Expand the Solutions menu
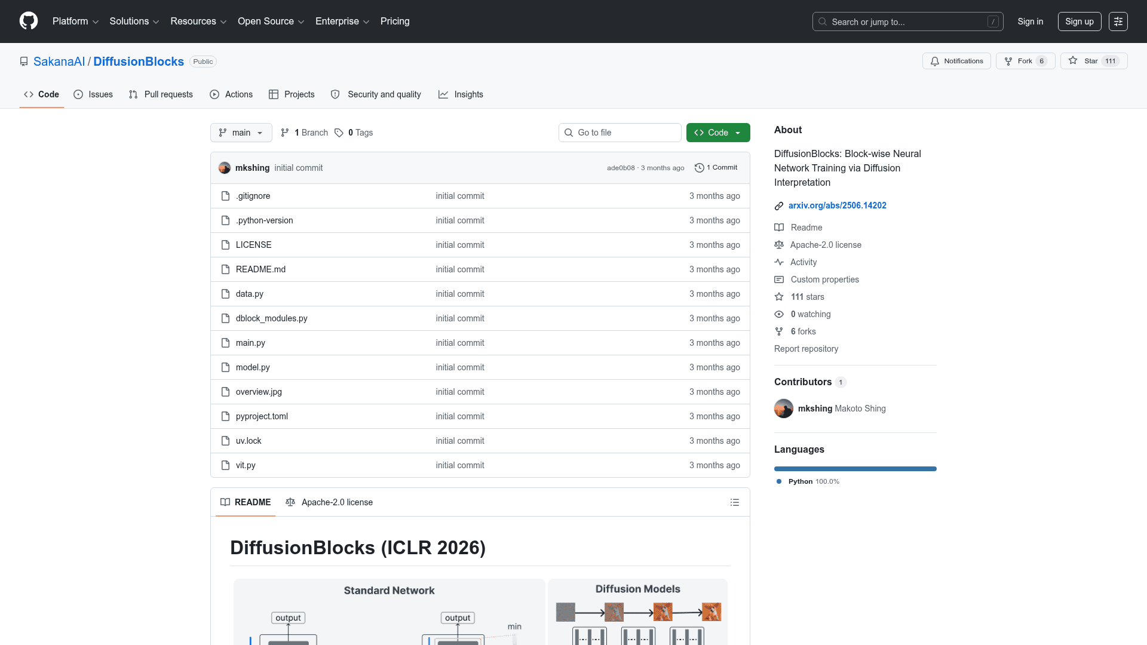The image size is (1147, 645). 134,21
